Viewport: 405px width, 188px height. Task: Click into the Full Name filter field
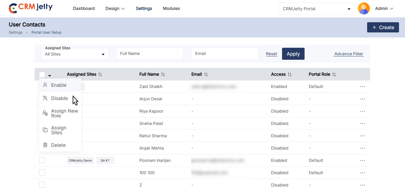(150, 54)
